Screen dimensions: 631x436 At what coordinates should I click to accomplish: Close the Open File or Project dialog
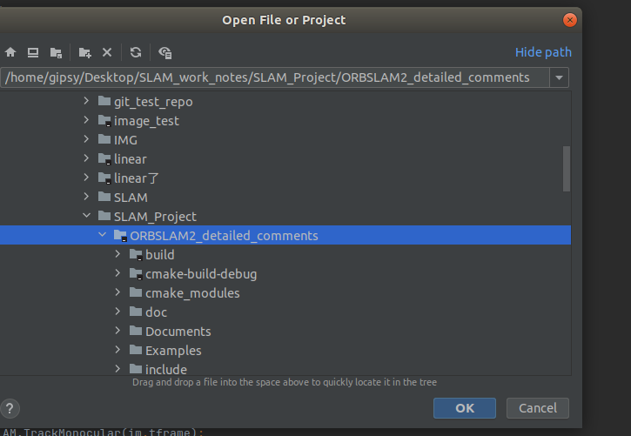569,20
